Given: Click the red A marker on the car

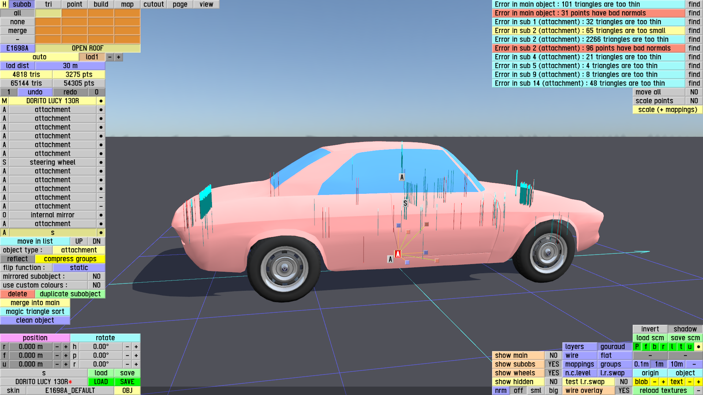Looking at the screenshot, I should click(x=398, y=254).
